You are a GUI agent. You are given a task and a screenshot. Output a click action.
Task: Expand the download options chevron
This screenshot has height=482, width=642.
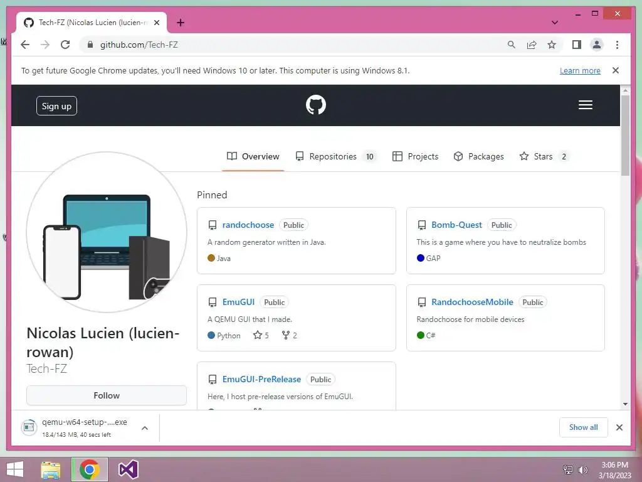145,428
